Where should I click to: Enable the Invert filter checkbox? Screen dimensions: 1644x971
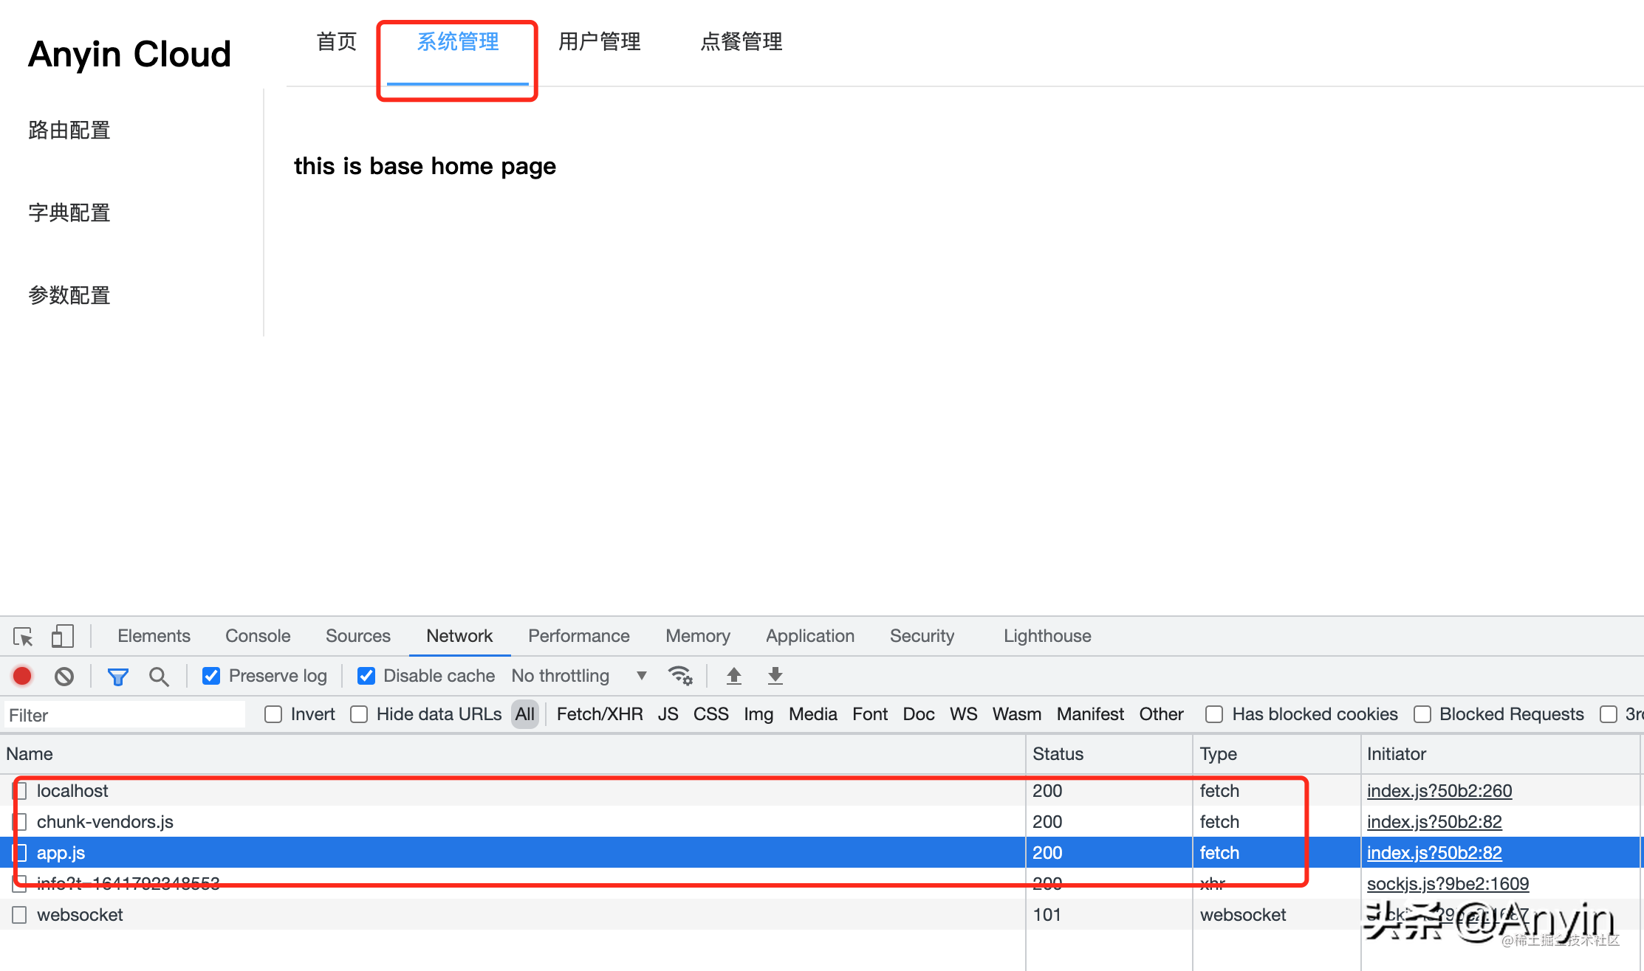click(273, 714)
